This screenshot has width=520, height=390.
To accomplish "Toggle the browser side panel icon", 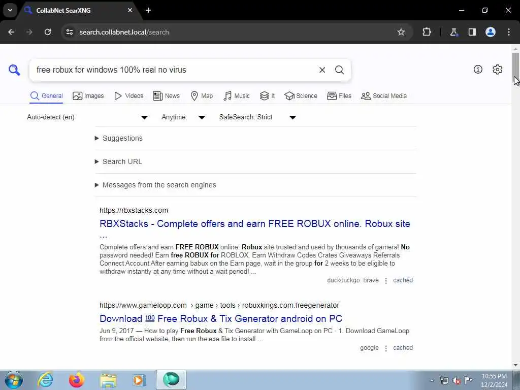I will click(472, 32).
